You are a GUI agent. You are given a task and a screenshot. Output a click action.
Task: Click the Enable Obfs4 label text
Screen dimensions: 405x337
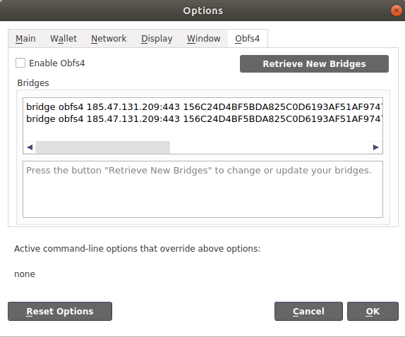[57, 63]
